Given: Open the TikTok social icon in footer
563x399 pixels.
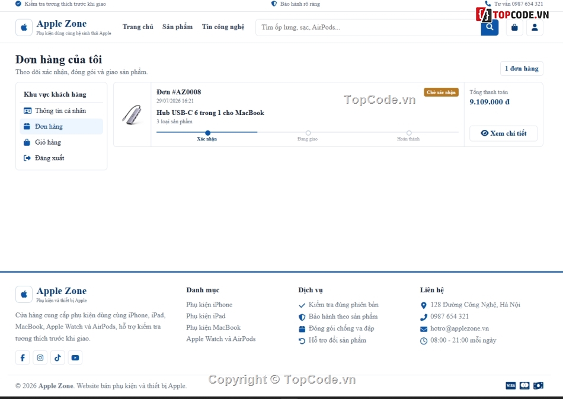Looking at the screenshot, I should (58, 357).
